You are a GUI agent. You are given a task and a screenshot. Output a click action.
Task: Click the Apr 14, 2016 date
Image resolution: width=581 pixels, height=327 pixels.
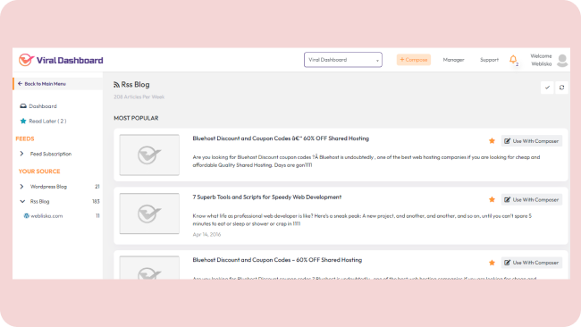pyautogui.click(x=206, y=234)
